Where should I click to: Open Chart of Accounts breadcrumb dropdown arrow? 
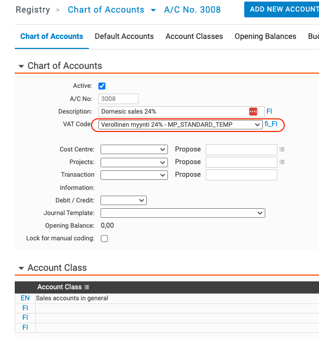point(153,10)
